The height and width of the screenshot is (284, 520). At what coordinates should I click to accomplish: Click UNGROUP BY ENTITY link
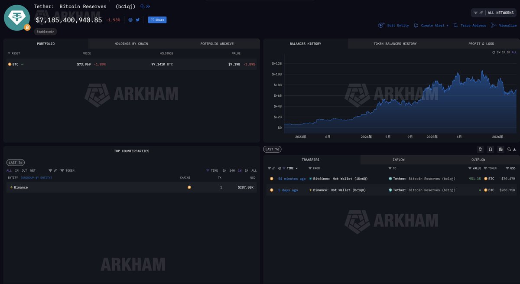click(x=36, y=178)
